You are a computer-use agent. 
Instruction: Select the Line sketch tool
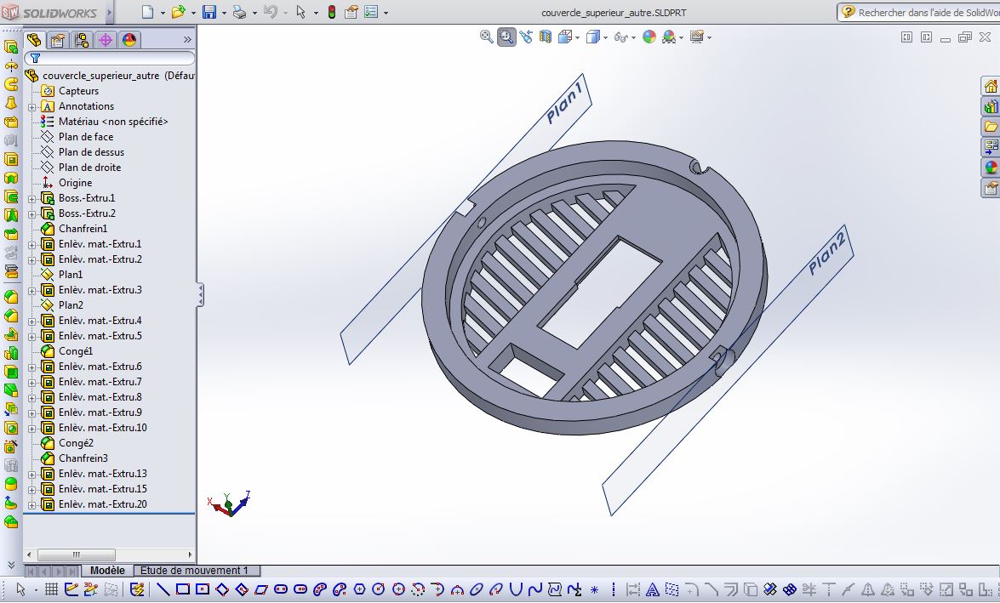point(163,589)
